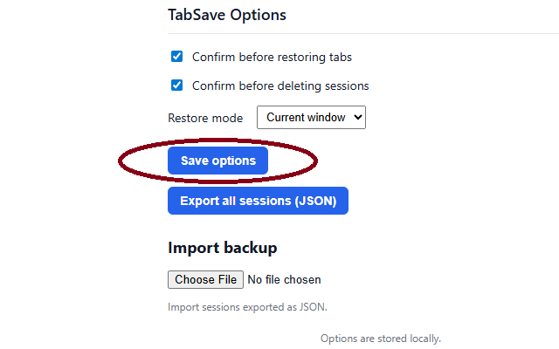
Task: Select the "Current window" text in the combo box
Action: click(306, 117)
